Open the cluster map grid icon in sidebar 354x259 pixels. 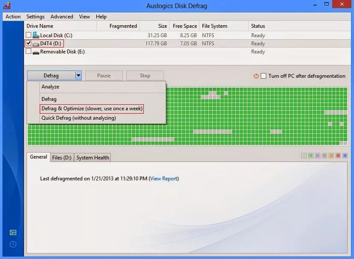coord(13,233)
